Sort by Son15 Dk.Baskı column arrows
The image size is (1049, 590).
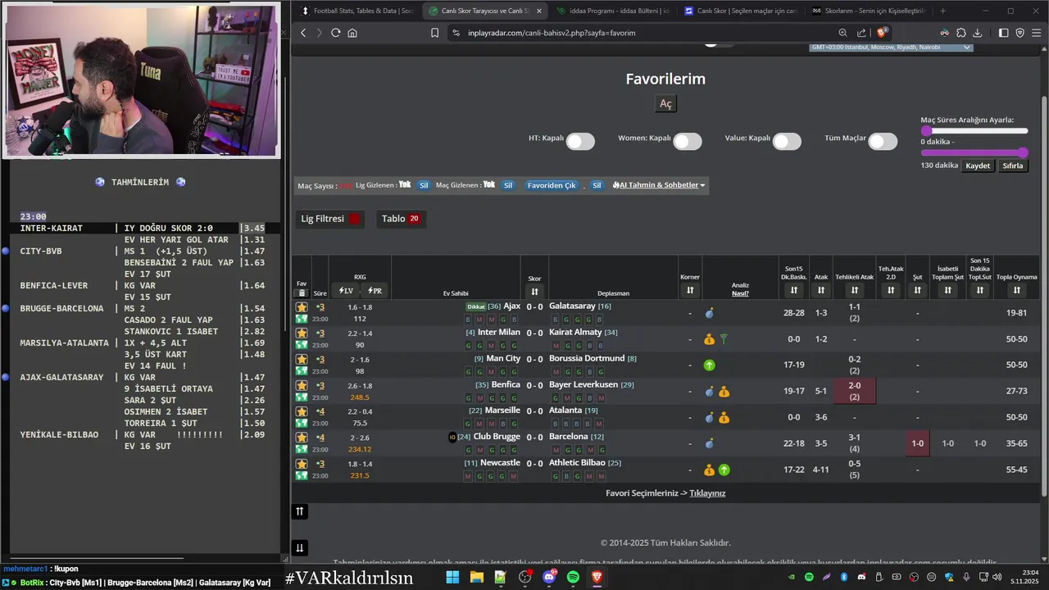793,290
